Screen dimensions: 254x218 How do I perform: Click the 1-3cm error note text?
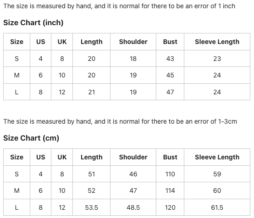[120, 121]
